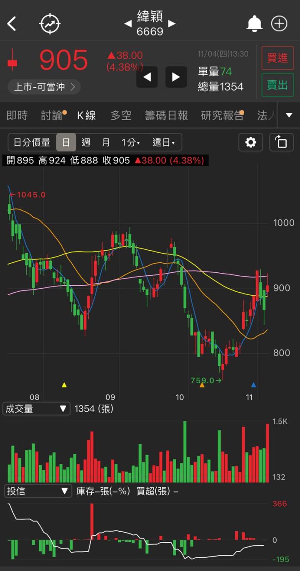300x571 pixels.
Task: Switch to the 討論 tab
Action: click(x=52, y=116)
